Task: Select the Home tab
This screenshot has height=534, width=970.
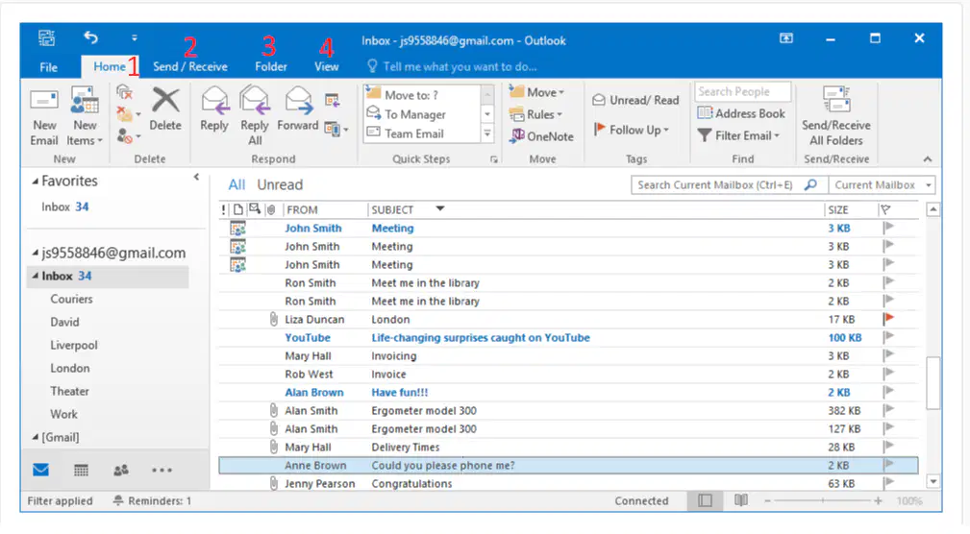Action: pos(110,67)
